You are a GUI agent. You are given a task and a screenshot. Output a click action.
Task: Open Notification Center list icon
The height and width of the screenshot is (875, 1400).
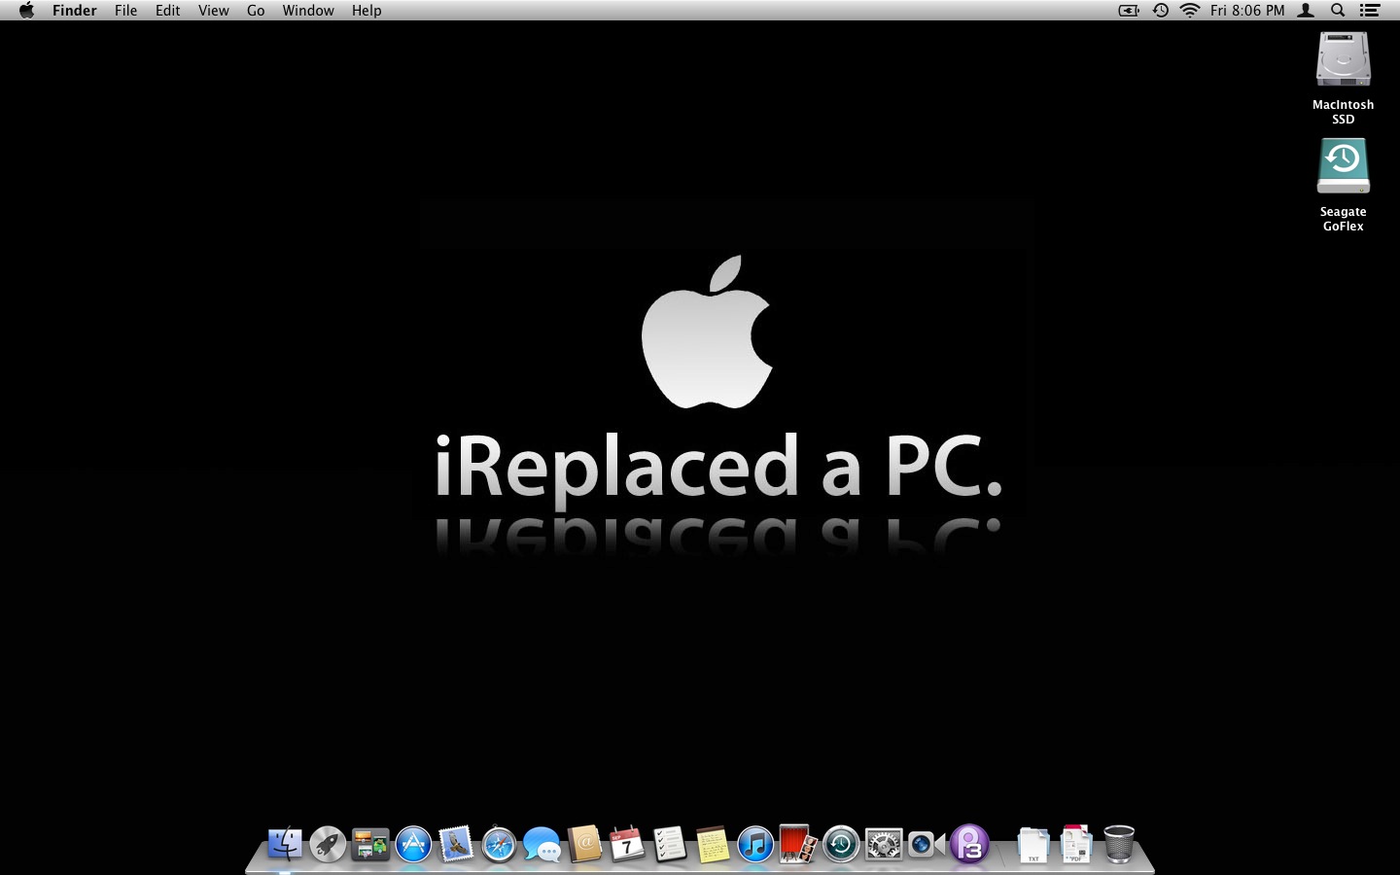coord(1370,11)
